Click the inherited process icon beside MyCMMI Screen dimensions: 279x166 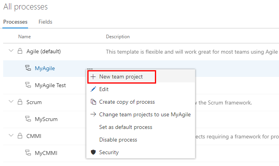(x=28, y=153)
